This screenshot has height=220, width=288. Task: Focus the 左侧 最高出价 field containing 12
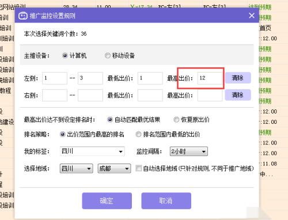[x=210, y=78]
